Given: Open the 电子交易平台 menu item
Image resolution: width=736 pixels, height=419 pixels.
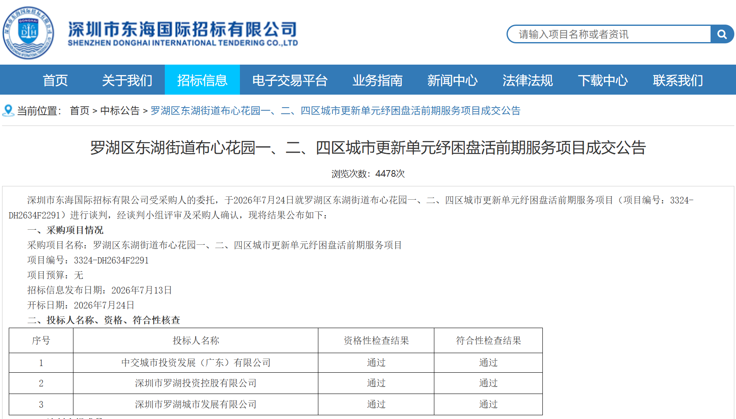Looking at the screenshot, I should pos(290,80).
